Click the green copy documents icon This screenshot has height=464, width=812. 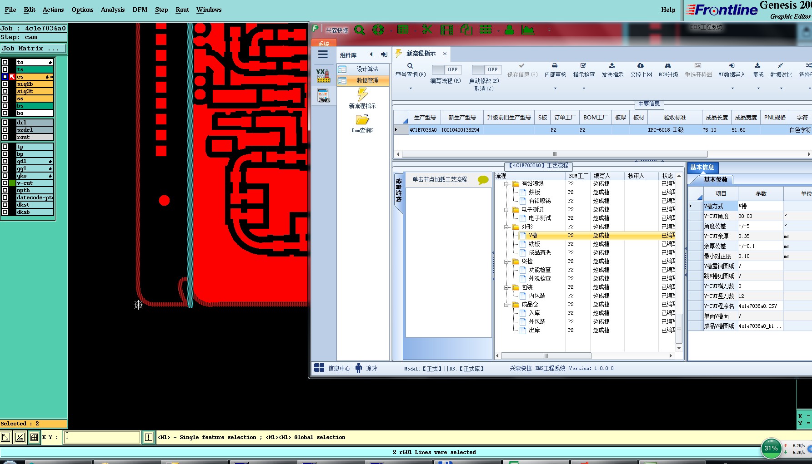pyautogui.click(x=466, y=30)
